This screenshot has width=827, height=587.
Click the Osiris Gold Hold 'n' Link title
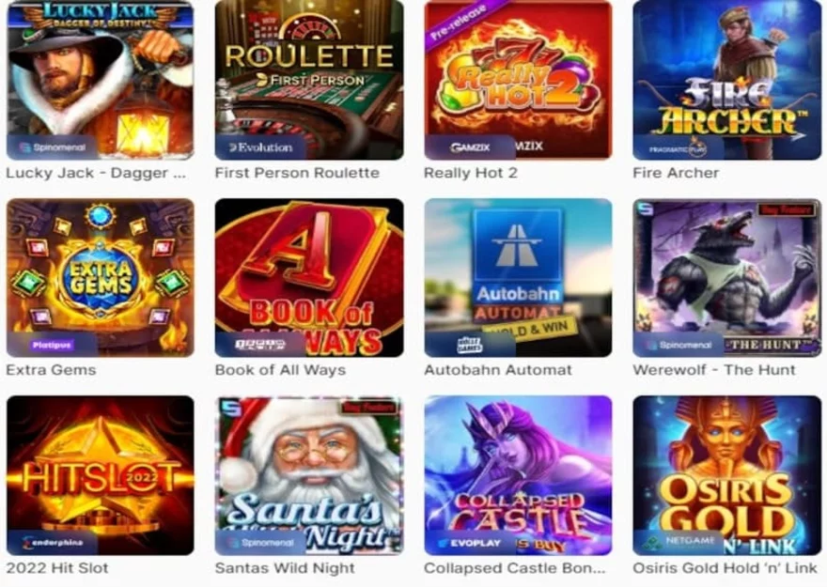[725, 568]
